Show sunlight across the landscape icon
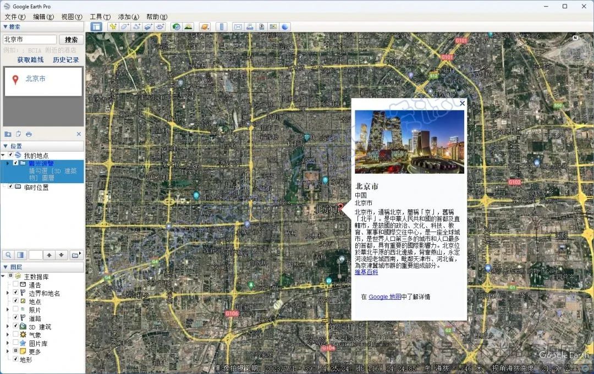The width and height of the screenshot is (594, 374). [x=188, y=26]
